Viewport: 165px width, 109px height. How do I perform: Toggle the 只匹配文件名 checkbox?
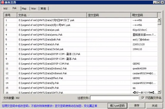(x=143, y=98)
